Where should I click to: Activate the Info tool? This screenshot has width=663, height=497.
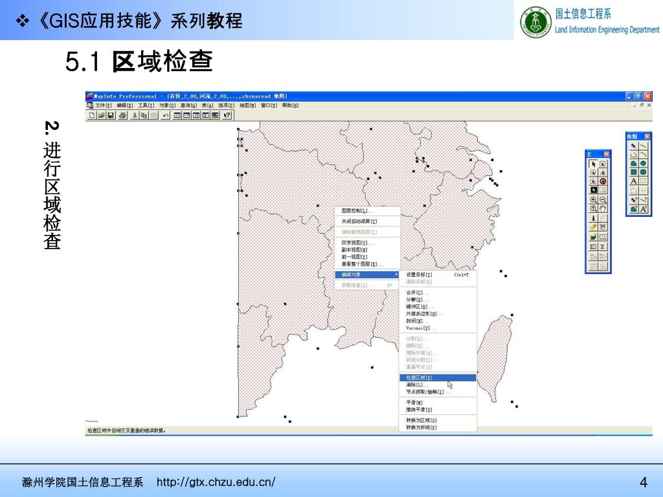tap(593, 218)
